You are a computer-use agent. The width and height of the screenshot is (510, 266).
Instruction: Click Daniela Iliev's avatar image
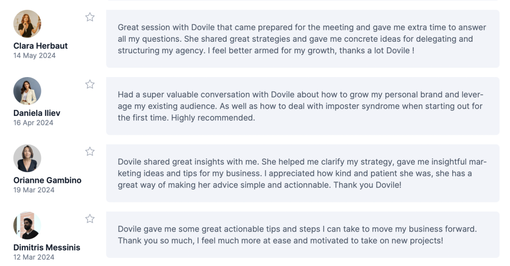[27, 91]
